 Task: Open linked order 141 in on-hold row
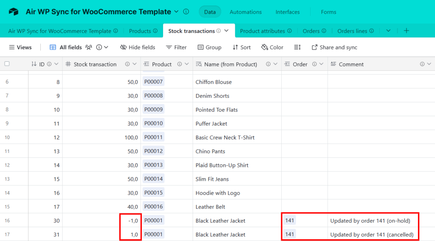coord(289,220)
